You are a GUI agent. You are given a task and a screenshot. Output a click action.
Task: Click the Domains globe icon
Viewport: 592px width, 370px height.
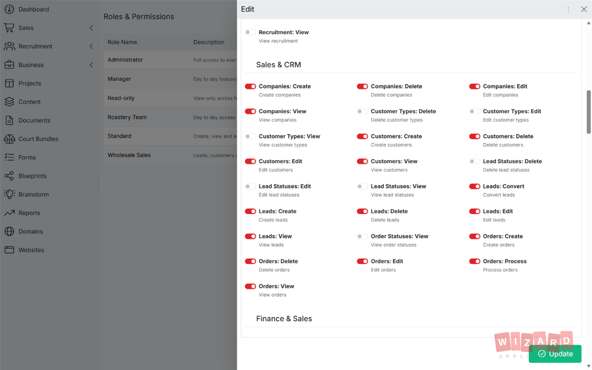(x=9, y=231)
